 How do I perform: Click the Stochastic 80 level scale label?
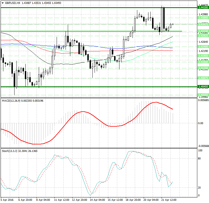[x=200, y=159]
